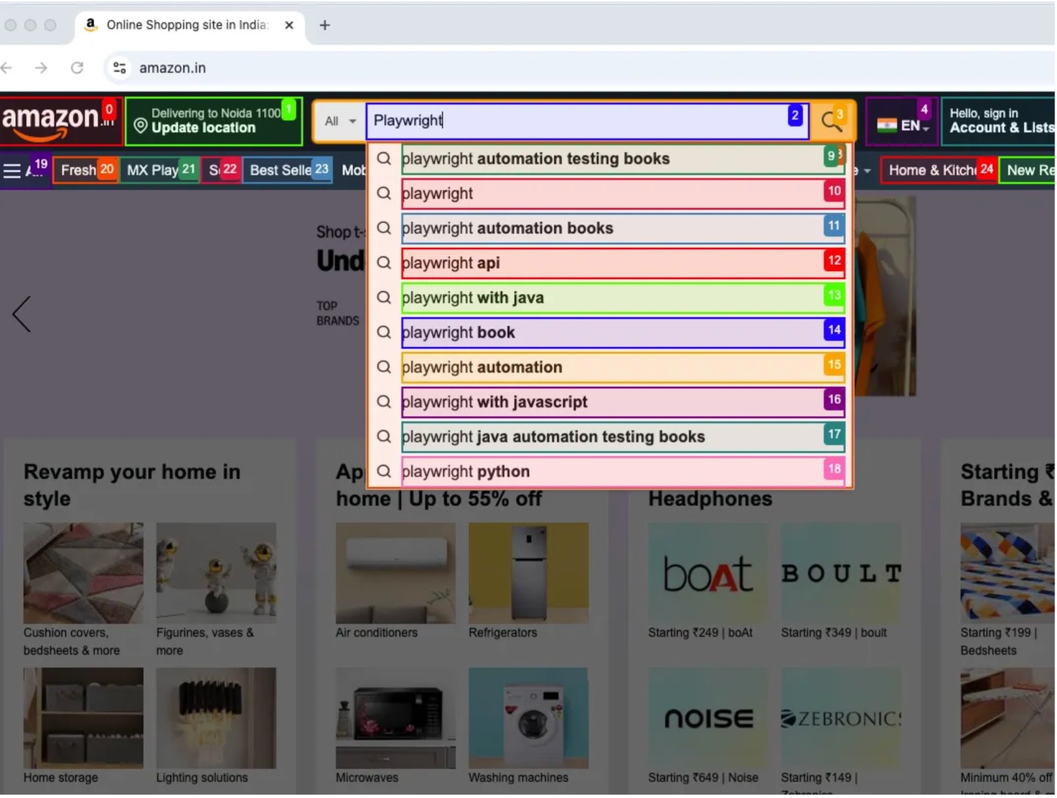Click inside the Playwright search field
The height and width of the screenshot is (798, 1057).
(587, 121)
